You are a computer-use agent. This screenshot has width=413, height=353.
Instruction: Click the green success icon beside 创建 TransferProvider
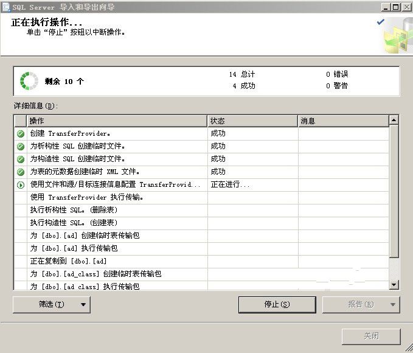click(x=21, y=133)
